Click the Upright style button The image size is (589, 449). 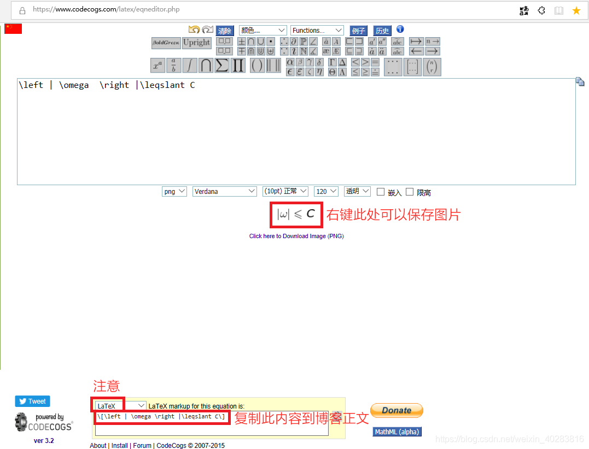coord(196,43)
